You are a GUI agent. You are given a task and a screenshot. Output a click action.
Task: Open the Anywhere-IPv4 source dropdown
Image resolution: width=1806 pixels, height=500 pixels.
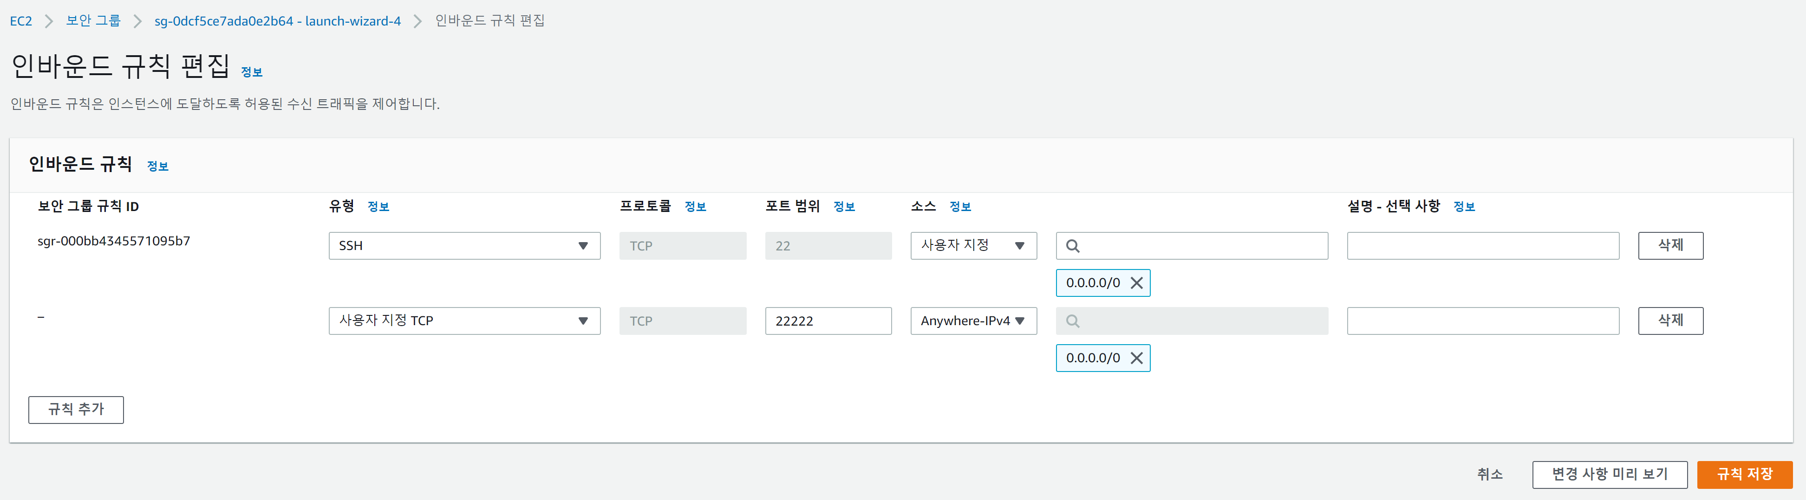(974, 321)
